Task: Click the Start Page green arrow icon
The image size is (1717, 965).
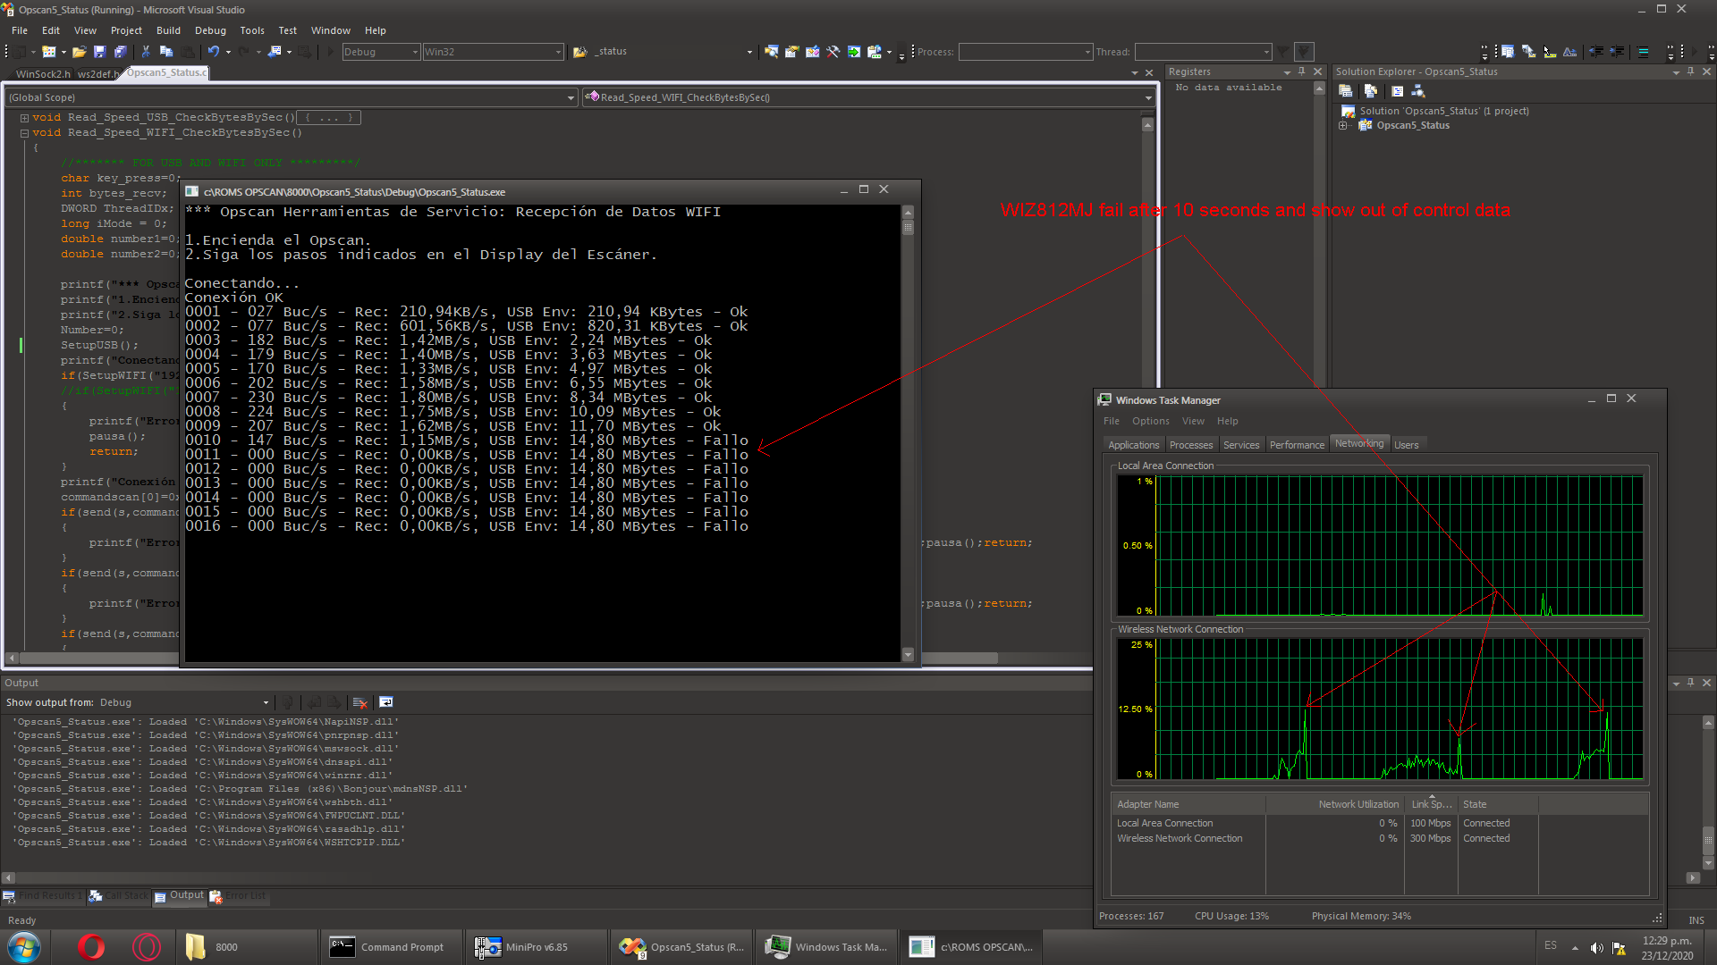Action: (853, 52)
